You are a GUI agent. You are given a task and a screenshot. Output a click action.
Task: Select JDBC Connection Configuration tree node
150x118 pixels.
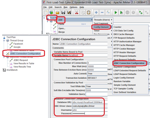(25, 54)
